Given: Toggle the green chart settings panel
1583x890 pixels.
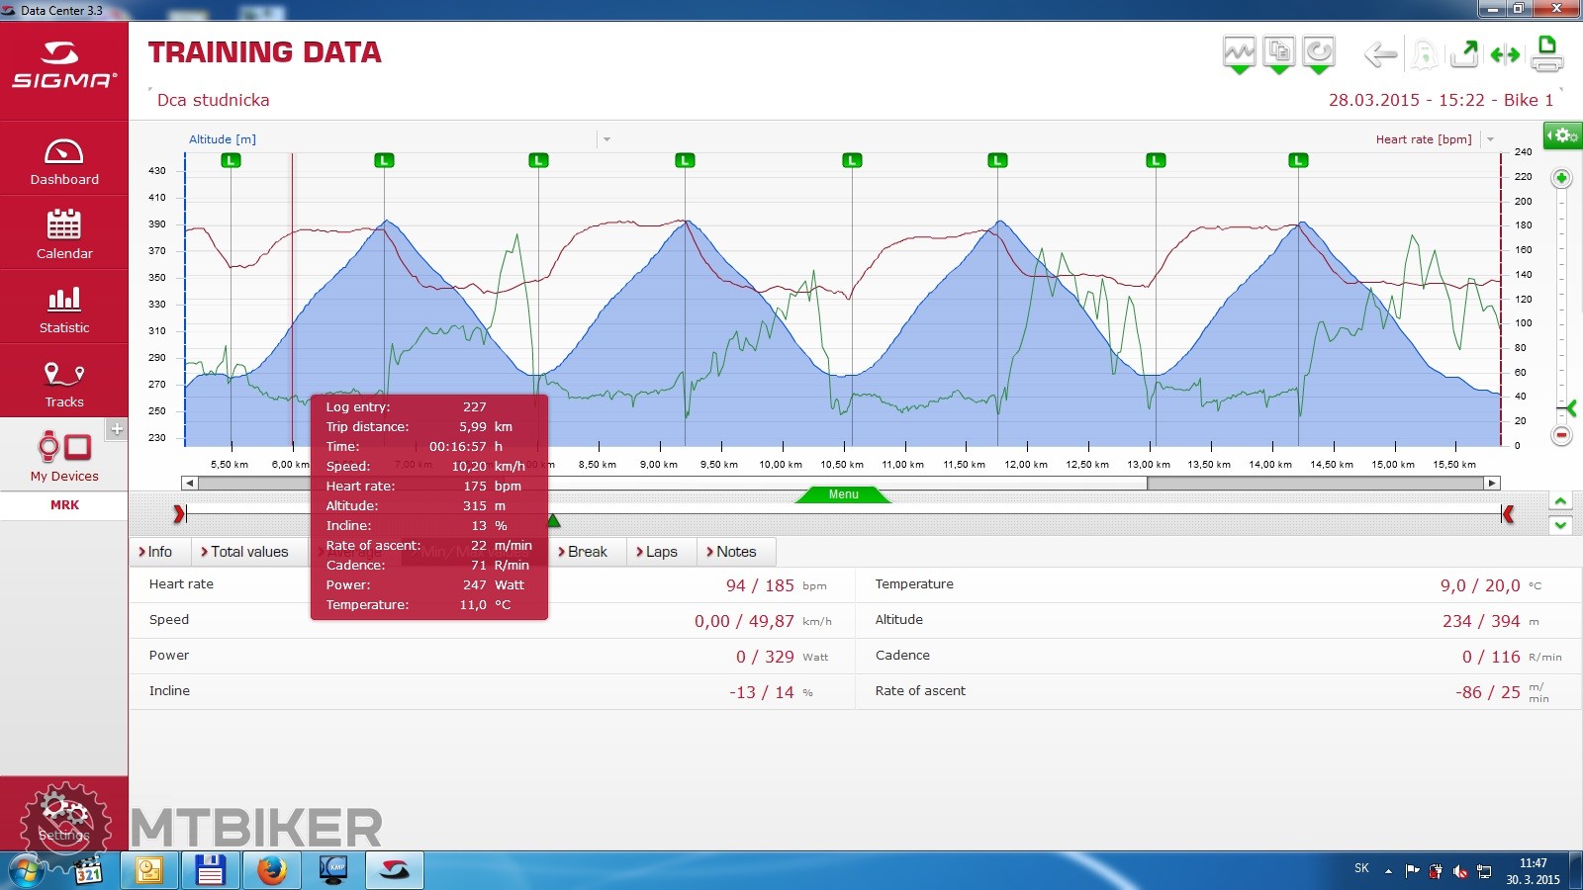Looking at the screenshot, I should pyautogui.click(x=1562, y=134).
